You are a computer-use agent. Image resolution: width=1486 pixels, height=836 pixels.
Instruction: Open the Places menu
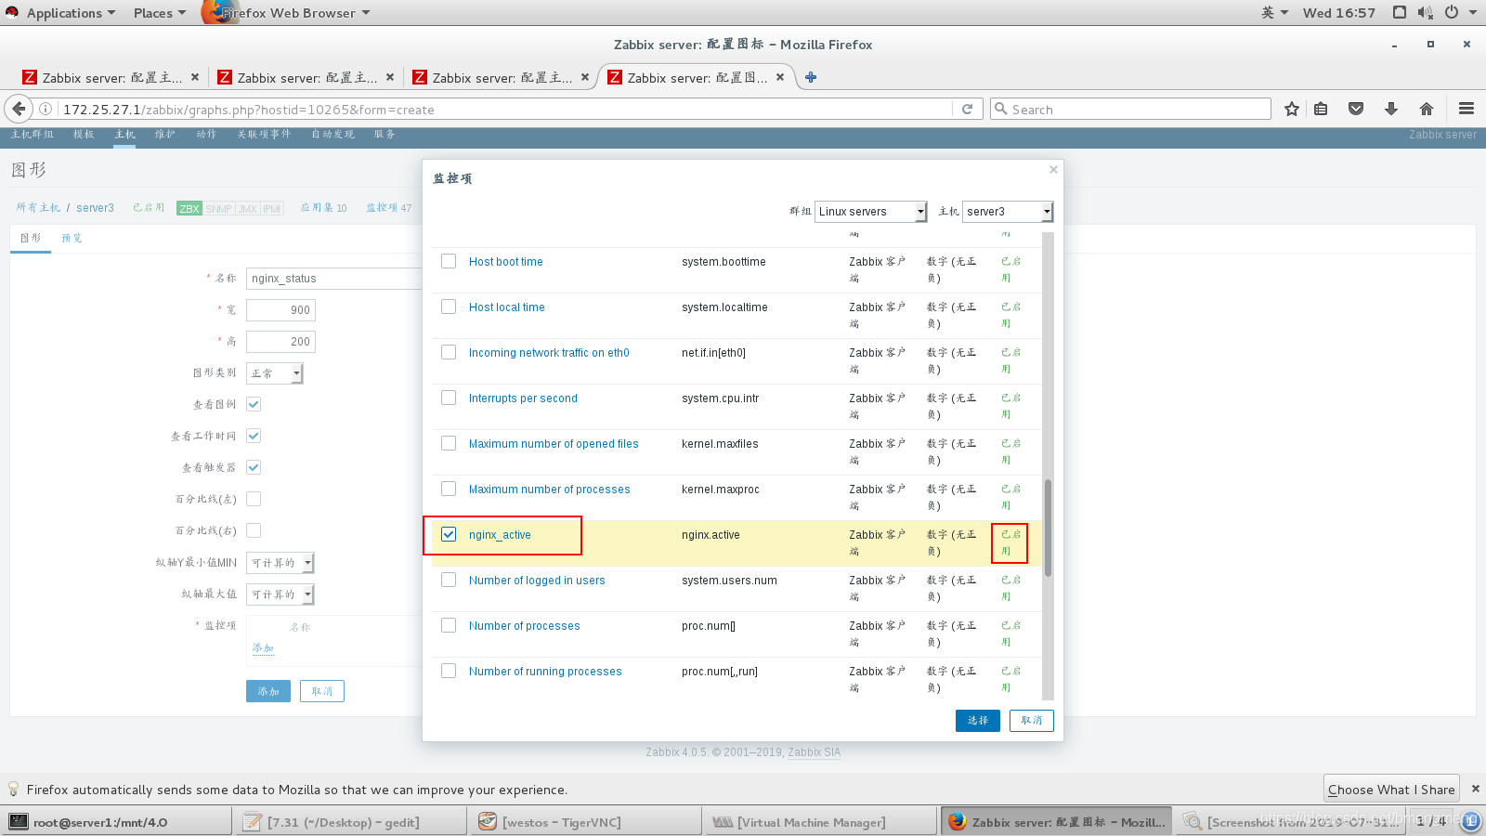pyautogui.click(x=159, y=13)
